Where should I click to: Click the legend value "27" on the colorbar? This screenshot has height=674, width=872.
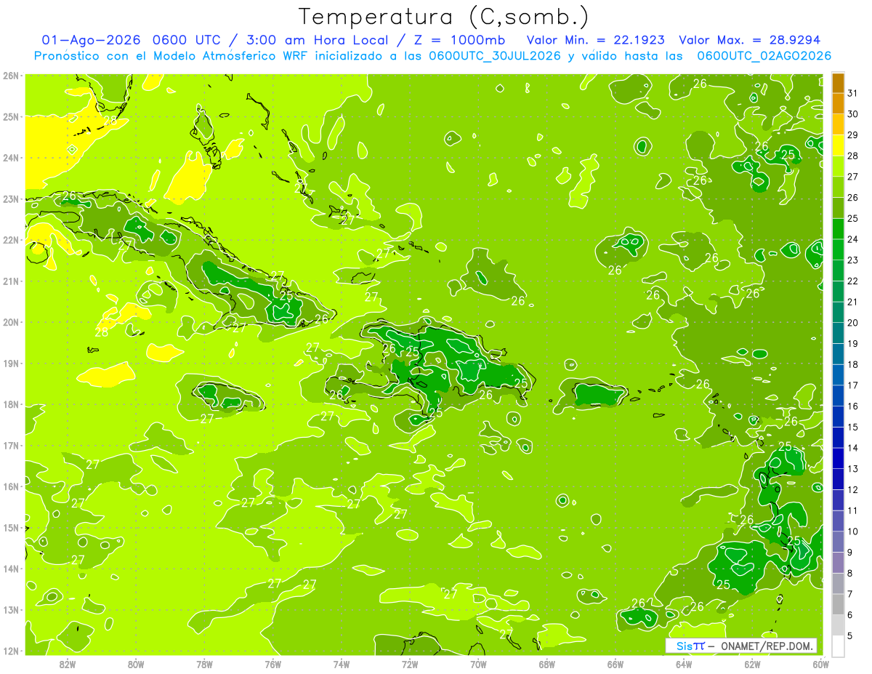point(853,177)
